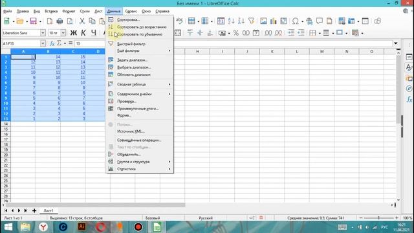Click the Insert Comment icon

coord(319,21)
